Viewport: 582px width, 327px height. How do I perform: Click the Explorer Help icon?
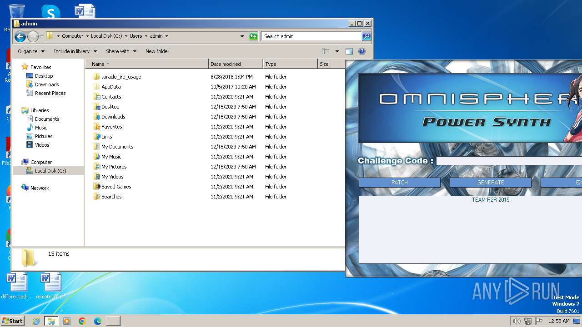click(x=362, y=51)
